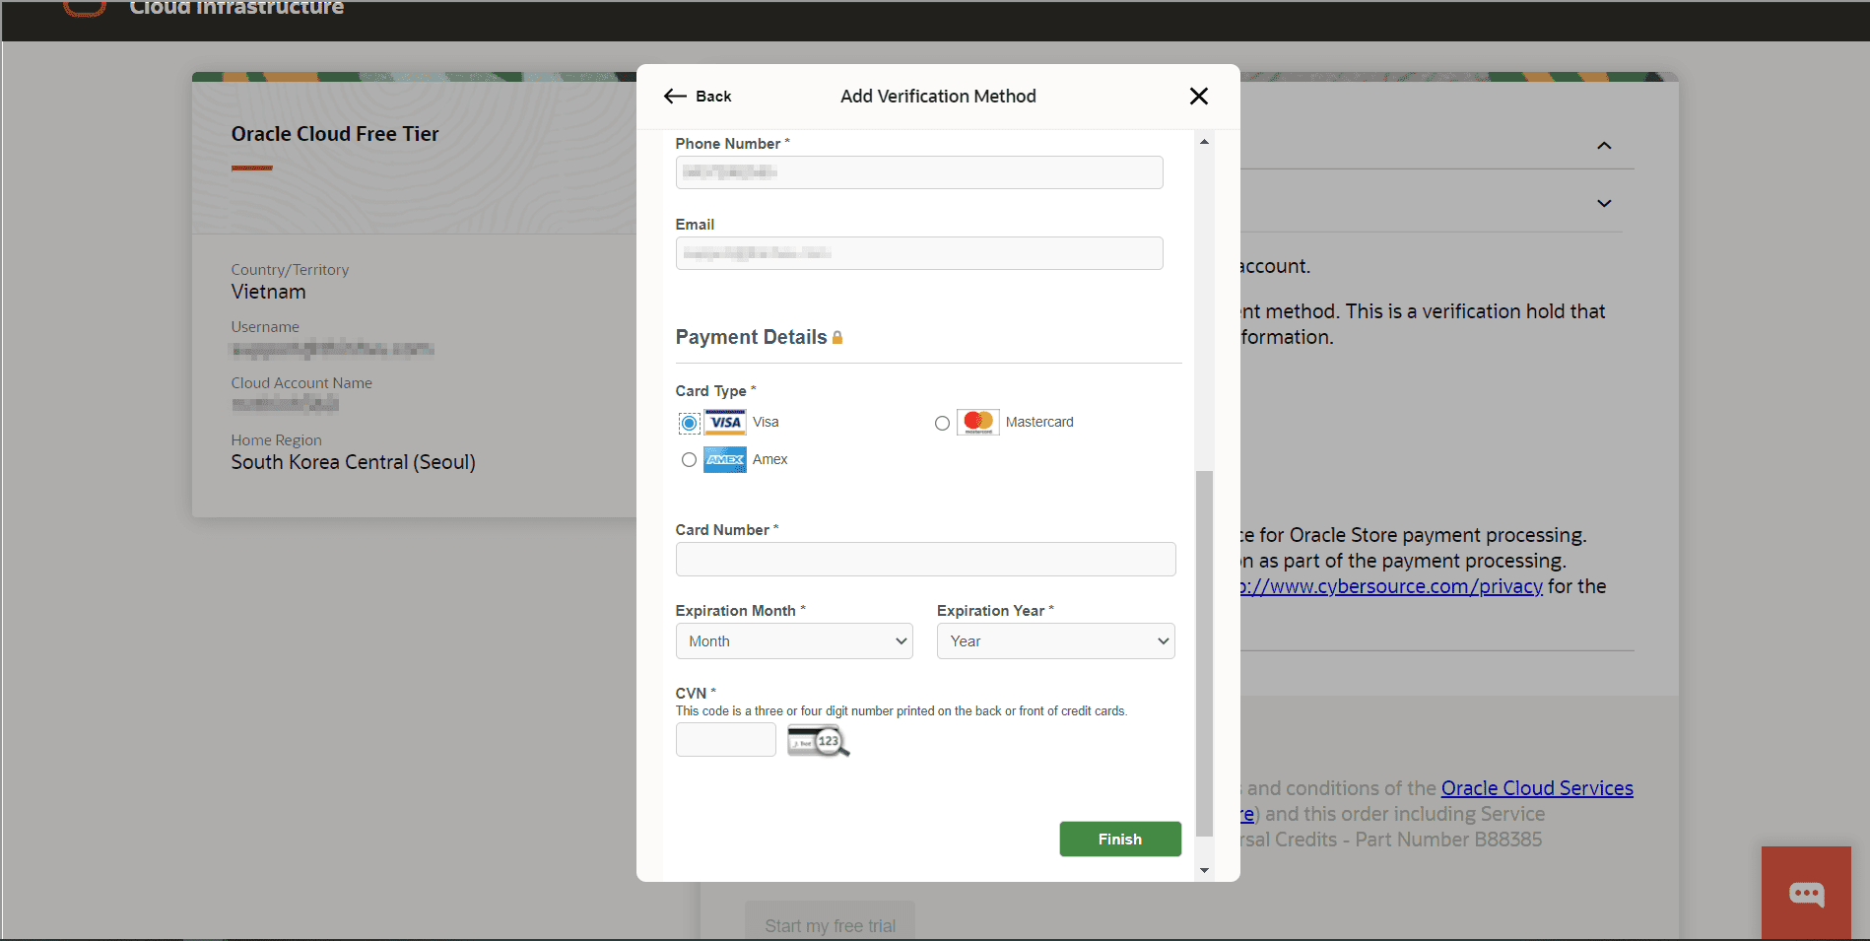
Task: Open the Expiration Month dropdown
Action: pyautogui.click(x=794, y=641)
